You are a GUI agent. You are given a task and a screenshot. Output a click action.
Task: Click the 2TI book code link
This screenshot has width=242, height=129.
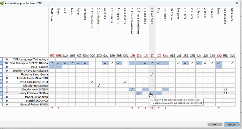coord(152,56)
